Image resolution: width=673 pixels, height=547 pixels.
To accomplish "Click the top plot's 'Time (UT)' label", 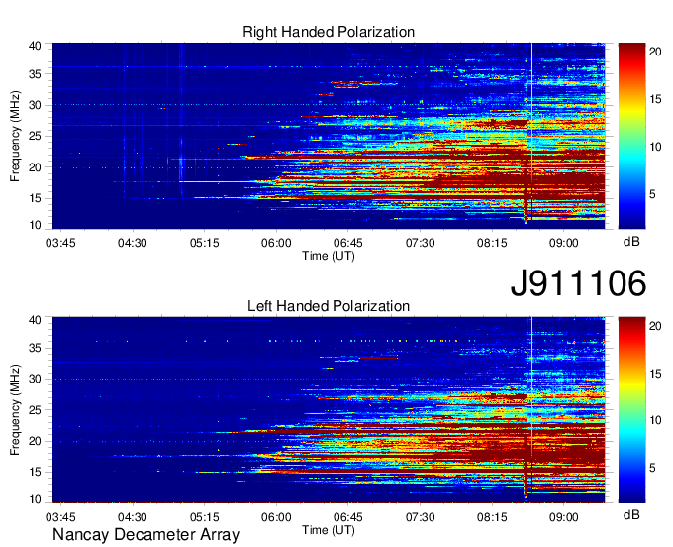I will 329,256.
